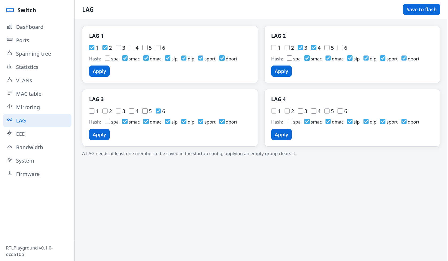Click Save to flash button
The width and height of the screenshot is (448, 261).
tap(422, 9)
